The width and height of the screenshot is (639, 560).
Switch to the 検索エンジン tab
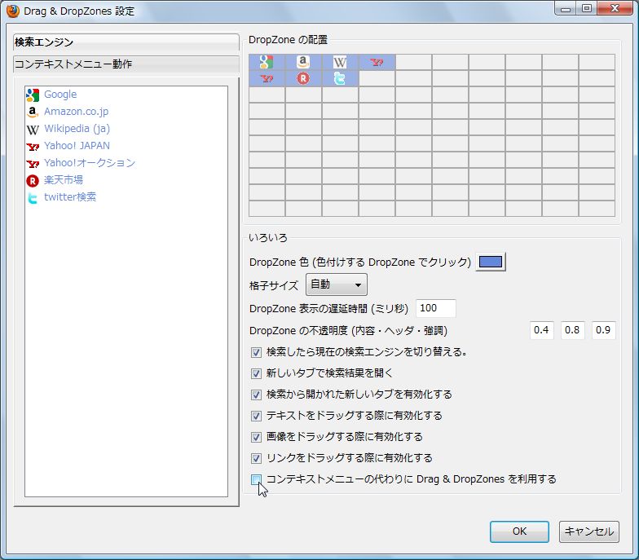[126, 42]
